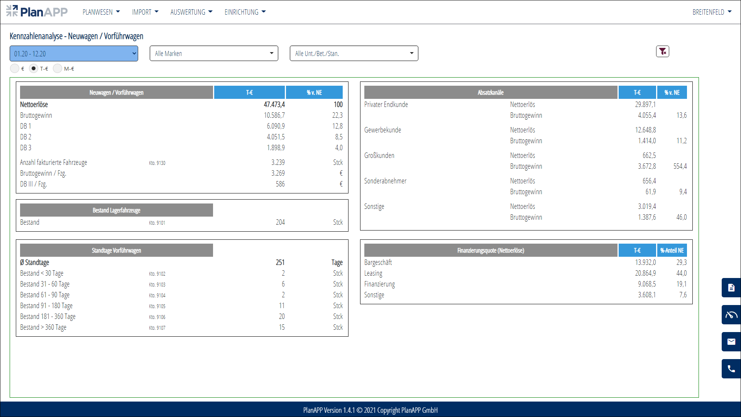Select the € radio button
The width and height of the screenshot is (741, 417).
[15, 68]
